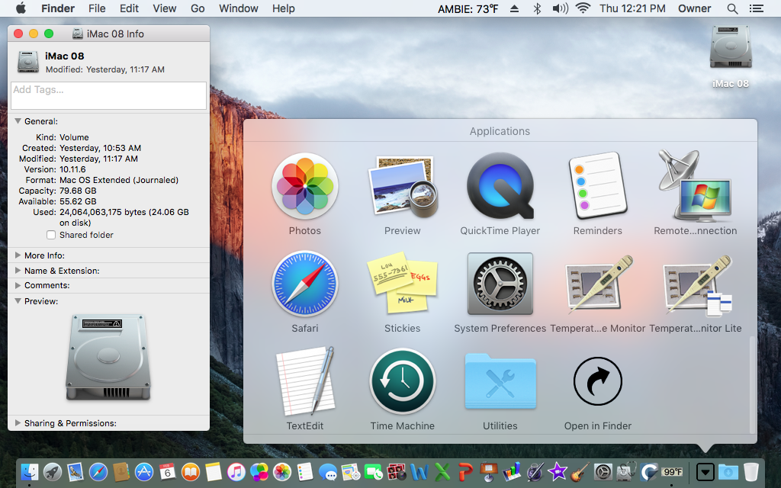Open the Edit menu

click(129, 8)
